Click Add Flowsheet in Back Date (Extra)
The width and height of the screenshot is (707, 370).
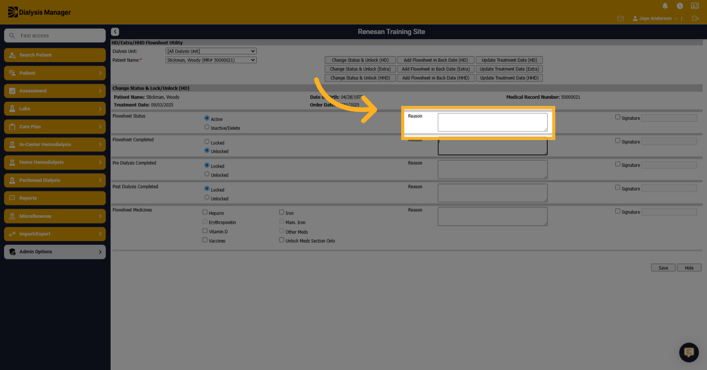pyautogui.click(x=436, y=69)
